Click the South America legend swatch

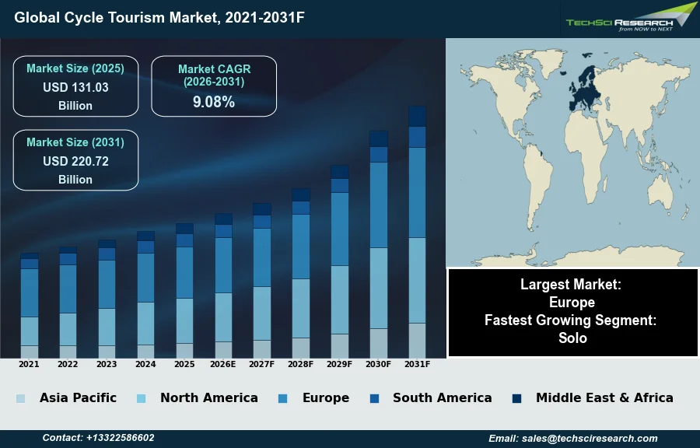point(375,398)
